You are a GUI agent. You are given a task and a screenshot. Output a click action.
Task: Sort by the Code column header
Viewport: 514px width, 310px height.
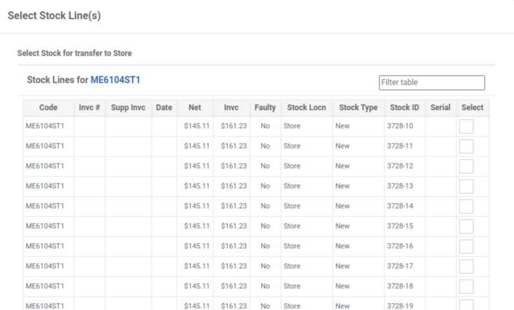(x=48, y=108)
